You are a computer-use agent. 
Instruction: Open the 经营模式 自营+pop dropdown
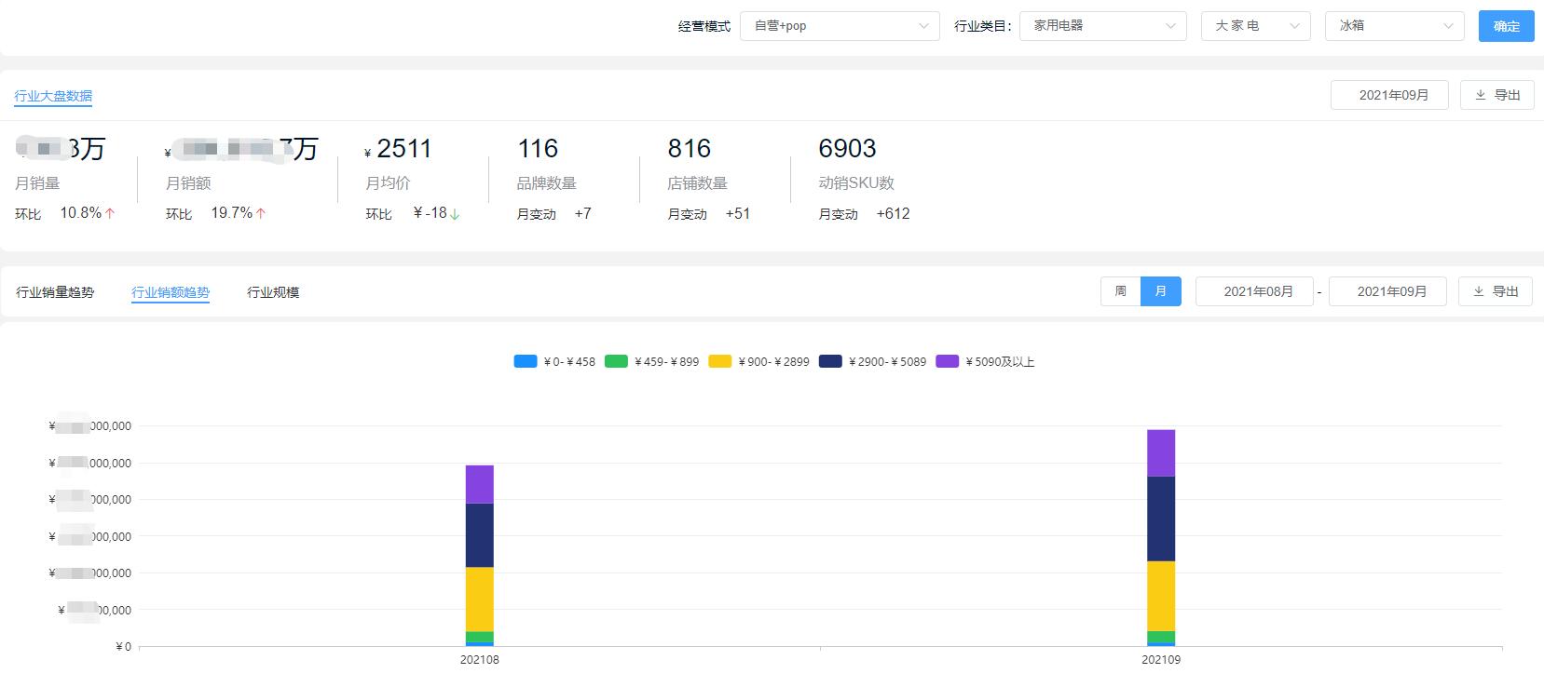click(840, 26)
